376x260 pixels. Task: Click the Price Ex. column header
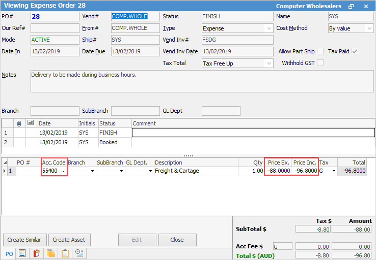click(x=278, y=162)
